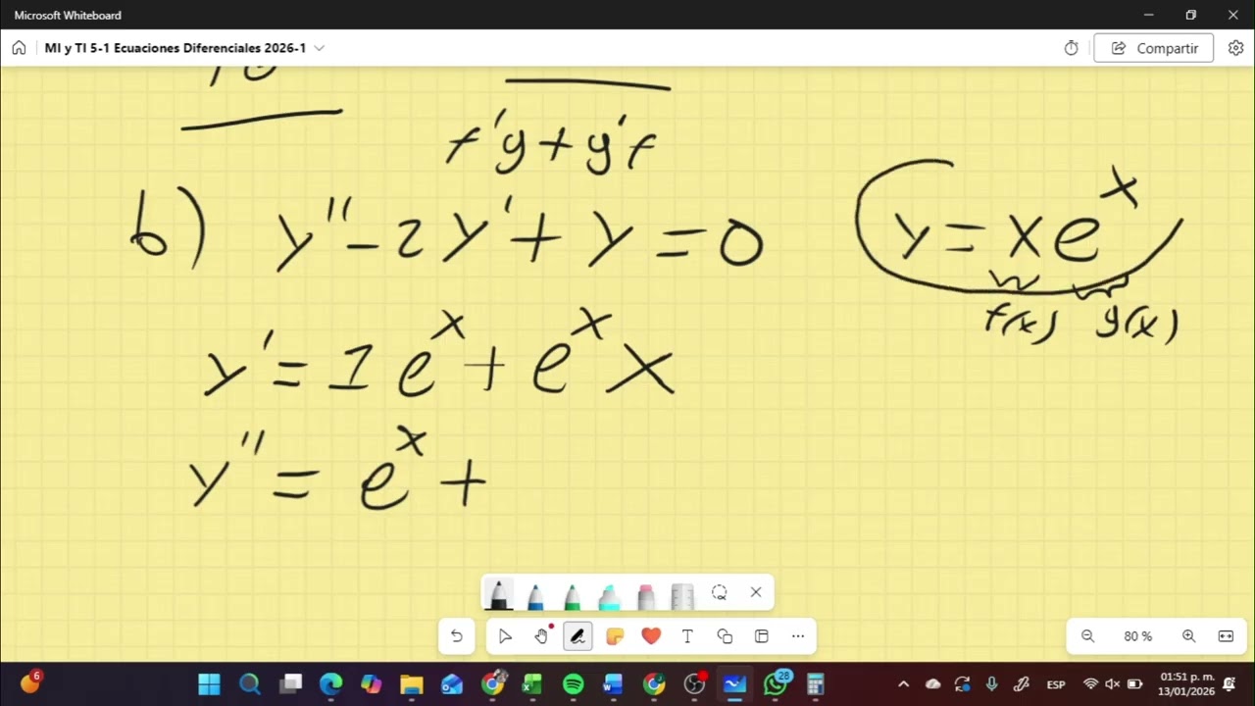1255x706 pixels.
Task: Toggle the ruler tool
Action: [x=682, y=594]
